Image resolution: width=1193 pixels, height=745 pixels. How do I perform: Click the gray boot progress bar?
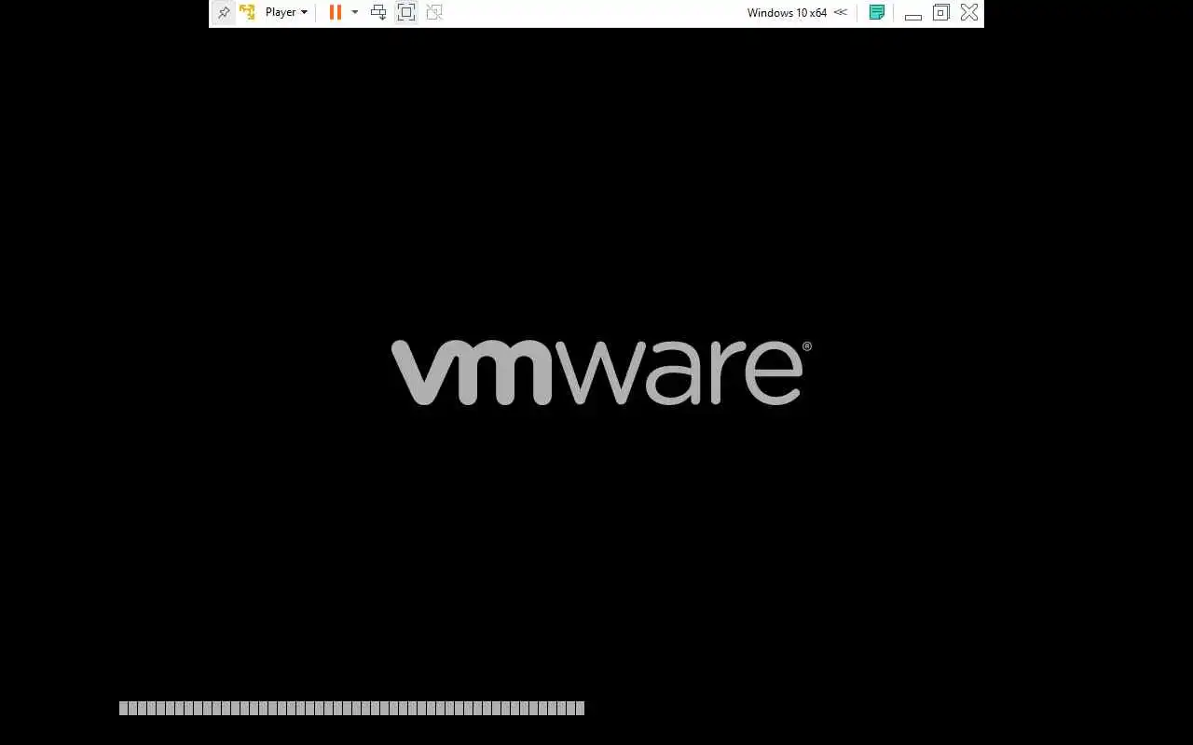pos(351,708)
